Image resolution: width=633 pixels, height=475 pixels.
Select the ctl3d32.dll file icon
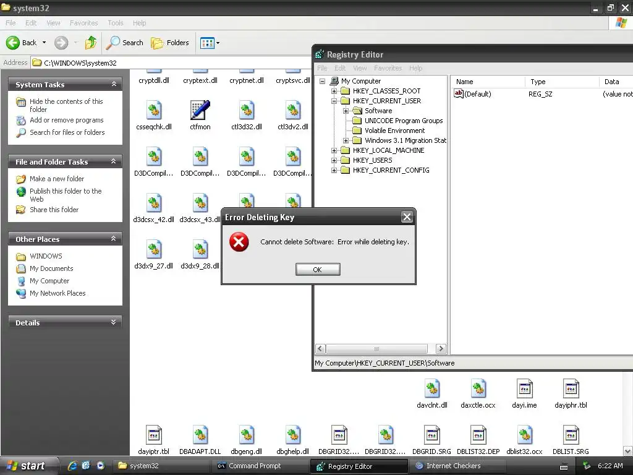247,110
